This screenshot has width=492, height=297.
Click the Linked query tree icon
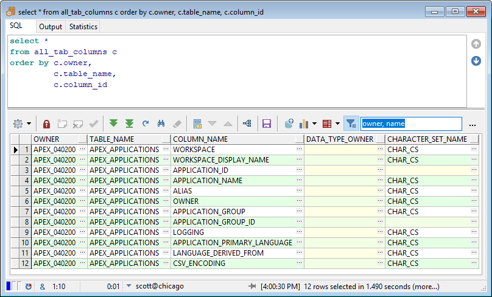(x=247, y=124)
